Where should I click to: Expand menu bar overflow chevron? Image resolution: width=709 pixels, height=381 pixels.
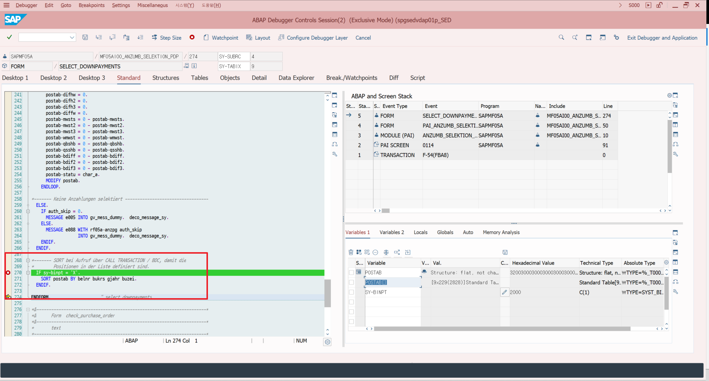coord(620,5)
